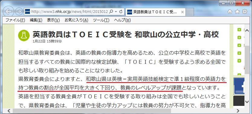Open a new tab with blank tab button
This screenshot has height=114, width=252.
(x=190, y=12)
